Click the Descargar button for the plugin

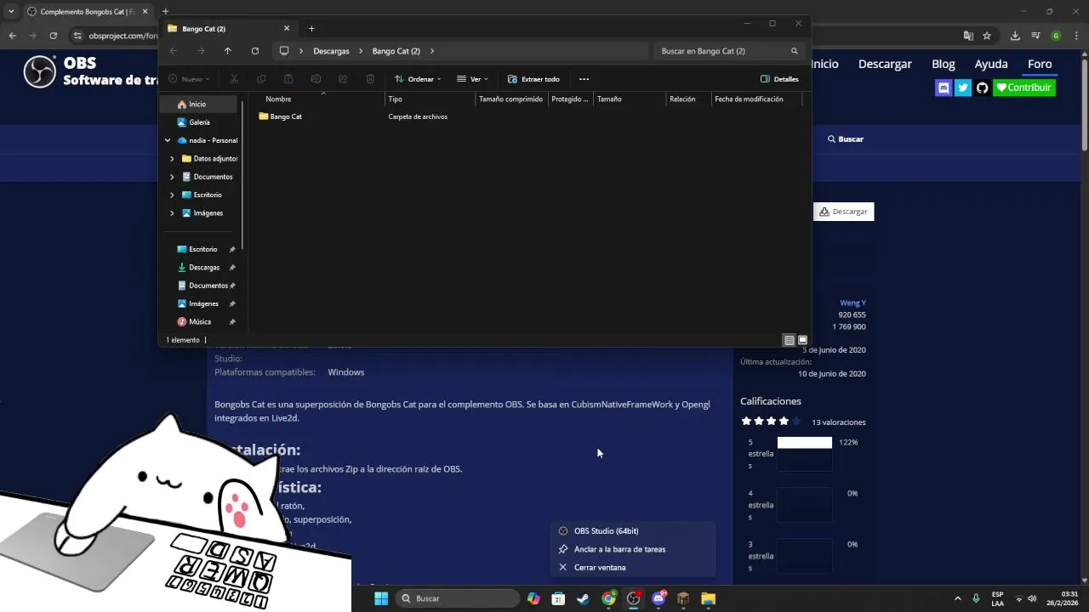[844, 212]
